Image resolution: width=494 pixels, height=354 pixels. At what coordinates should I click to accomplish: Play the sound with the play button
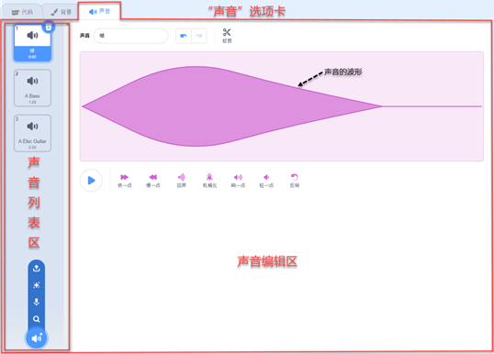[91, 181]
